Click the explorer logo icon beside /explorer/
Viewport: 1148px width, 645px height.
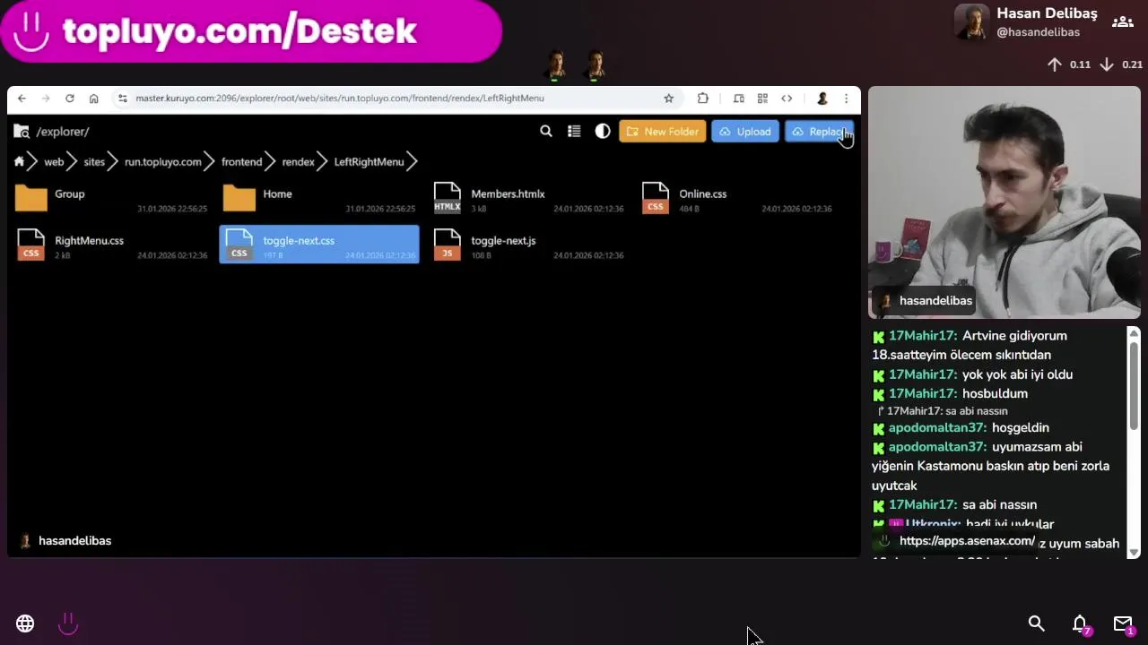tap(22, 132)
